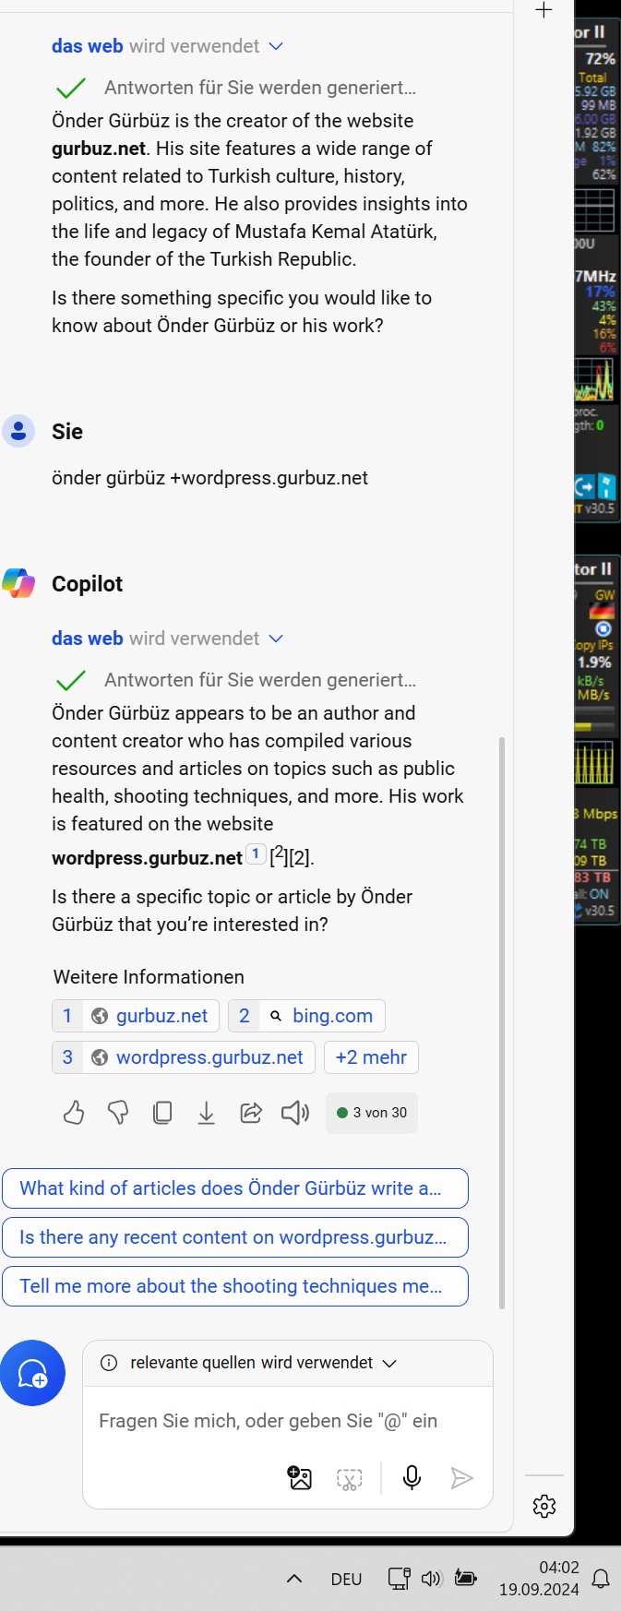Like the Copilot response with thumbs up
The width and height of the screenshot is (621, 1611).
74,1113
